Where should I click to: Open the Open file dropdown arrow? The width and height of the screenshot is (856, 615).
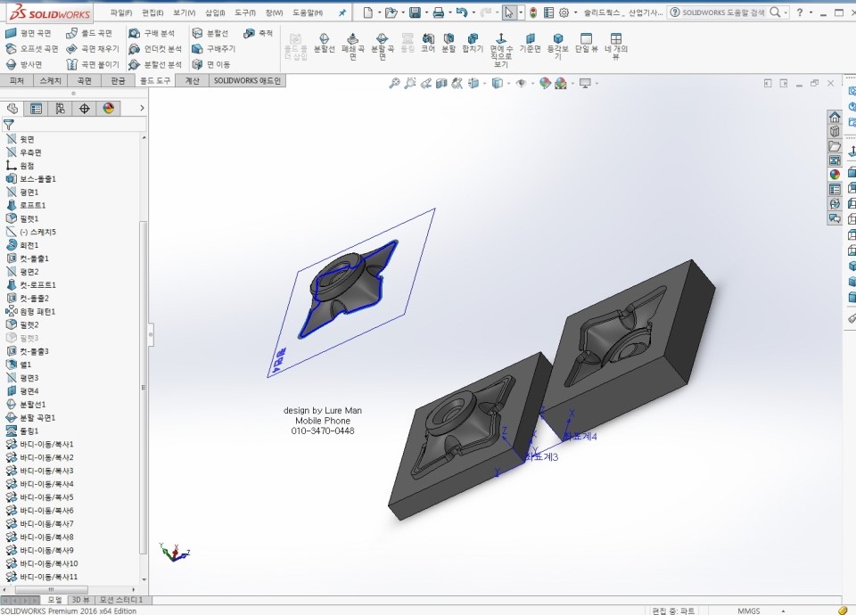[403, 12]
